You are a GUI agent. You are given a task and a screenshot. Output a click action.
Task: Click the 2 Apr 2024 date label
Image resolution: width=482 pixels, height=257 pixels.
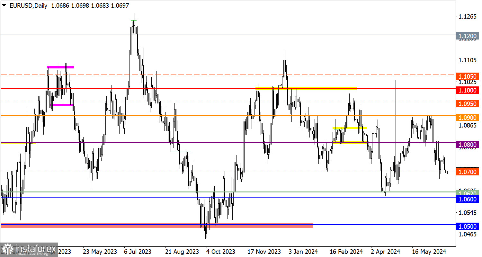[385, 251]
